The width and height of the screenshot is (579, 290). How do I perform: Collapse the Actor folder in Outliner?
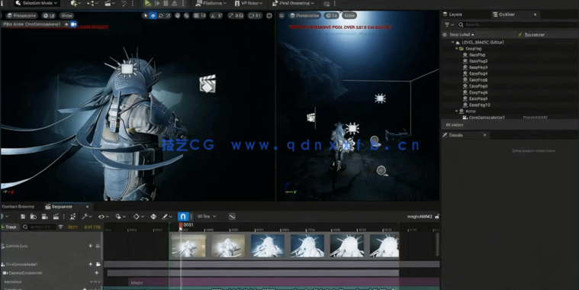[x=456, y=111]
